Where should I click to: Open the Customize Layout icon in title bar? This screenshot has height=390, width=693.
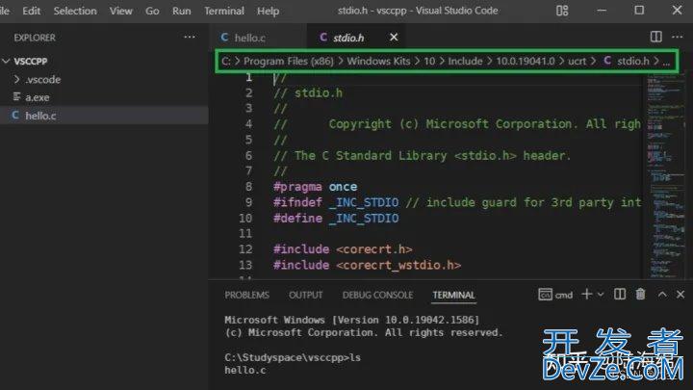pyautogui.click(x=562, y=11)
